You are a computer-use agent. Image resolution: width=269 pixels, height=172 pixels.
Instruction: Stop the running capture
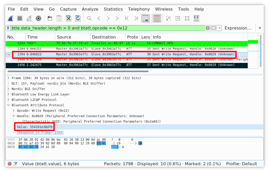point(19,18)
